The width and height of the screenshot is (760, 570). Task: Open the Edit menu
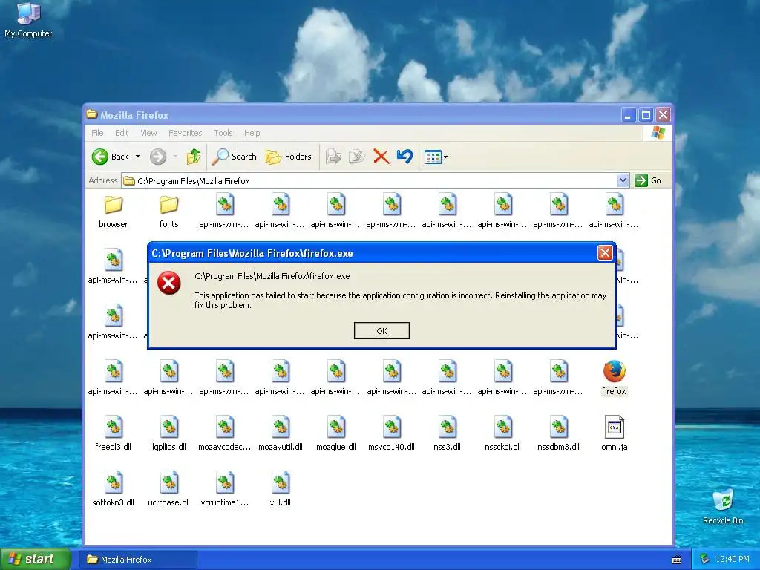click(122, 133)
